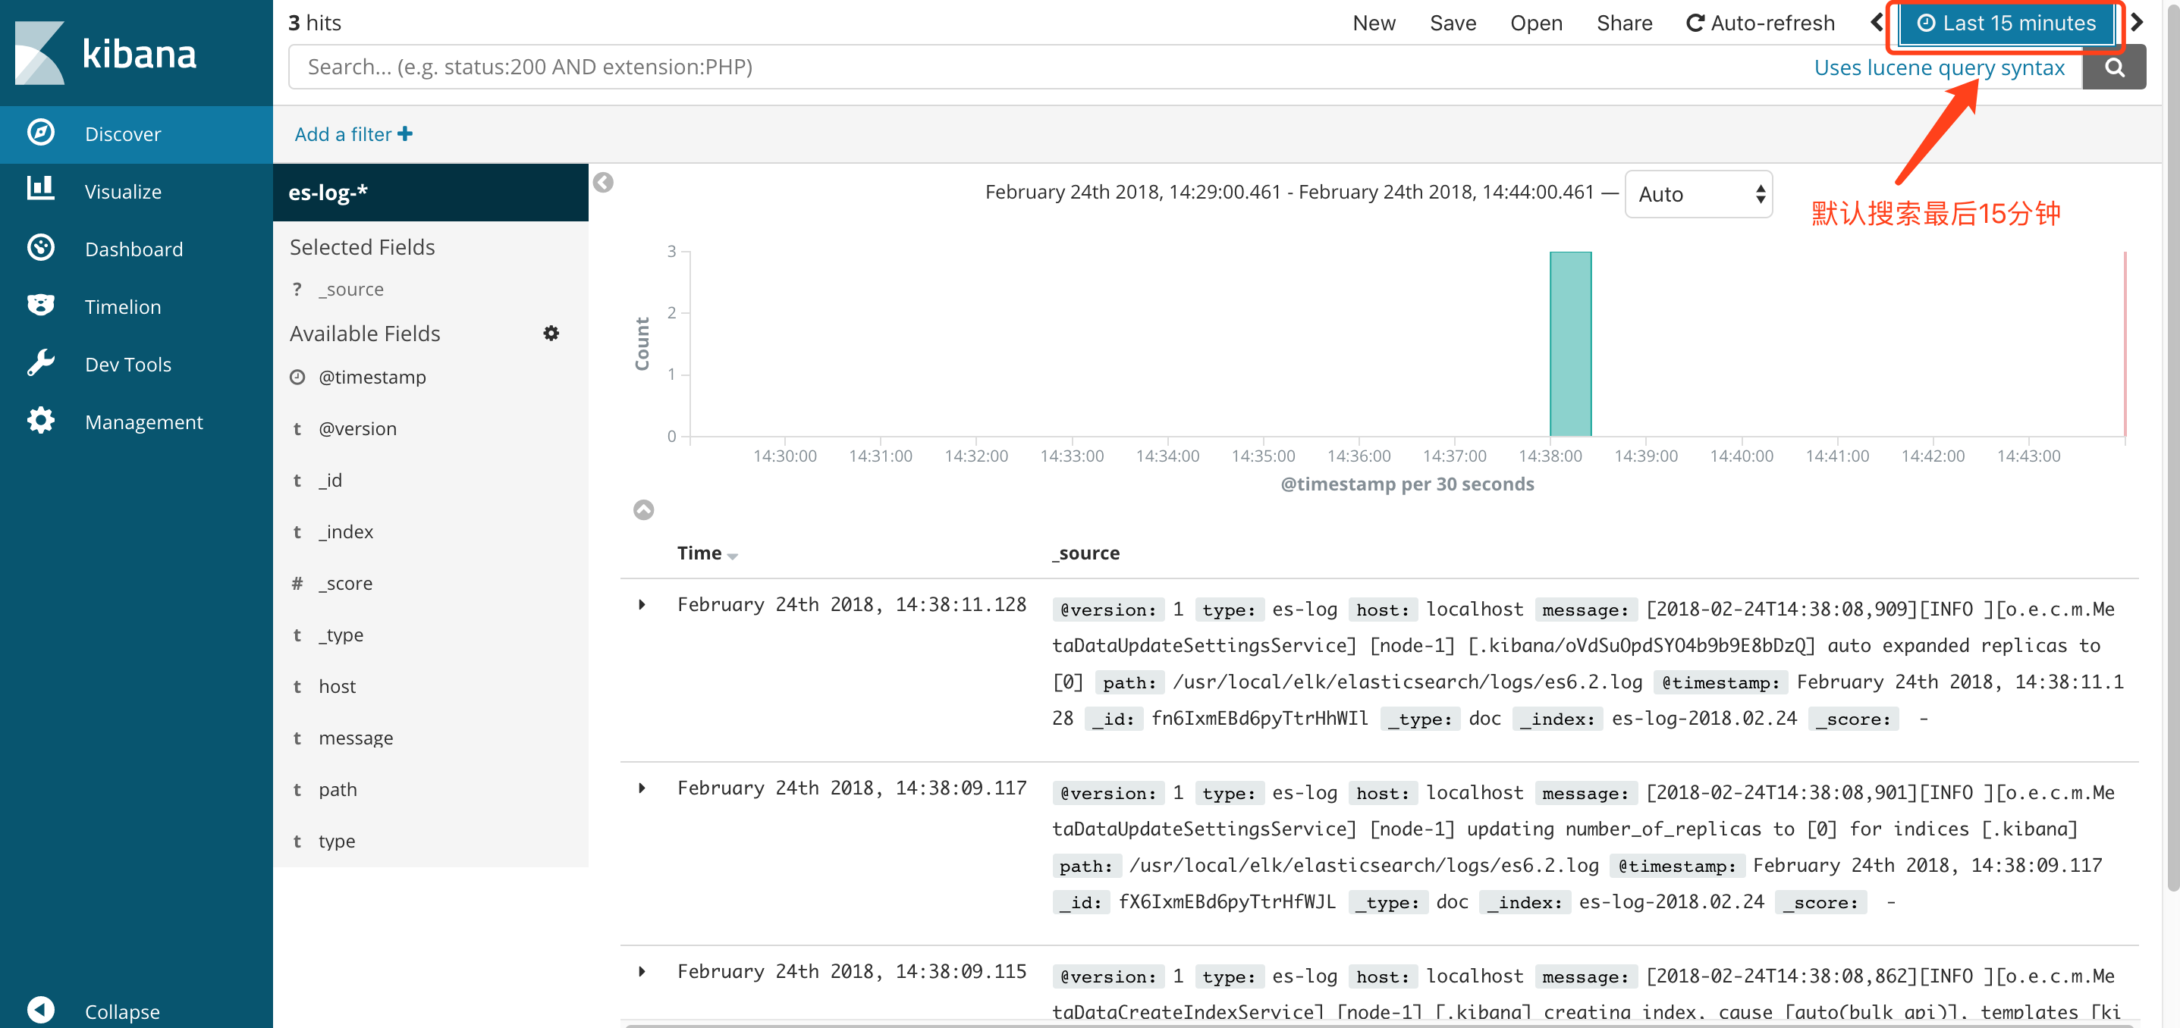Click the Collapse label at the sidebar bottom
Viewport: 2180px width, 1028px height.
click(122, 1011)
